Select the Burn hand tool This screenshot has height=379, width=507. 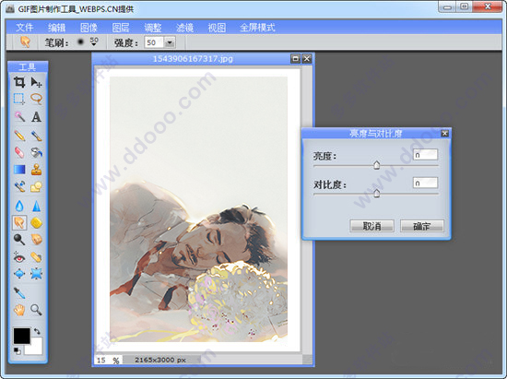point(36,240)
